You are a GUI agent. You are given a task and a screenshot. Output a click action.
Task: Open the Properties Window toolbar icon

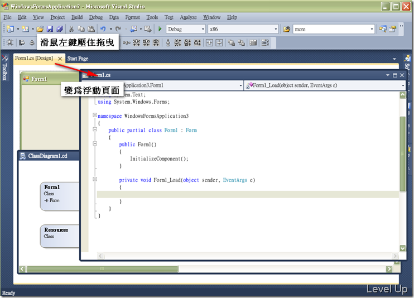pyautogui.click(x=393, y=29)
